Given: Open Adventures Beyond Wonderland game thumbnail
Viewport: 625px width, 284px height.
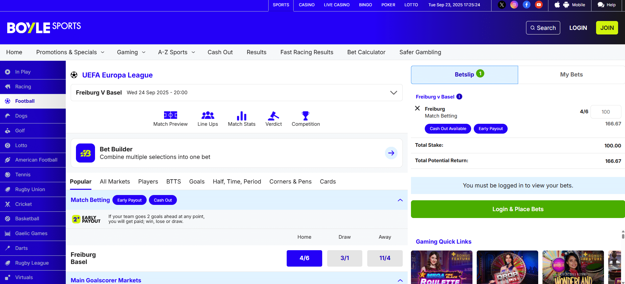Looking at the screenshot, I should click(x=573, y=267).
